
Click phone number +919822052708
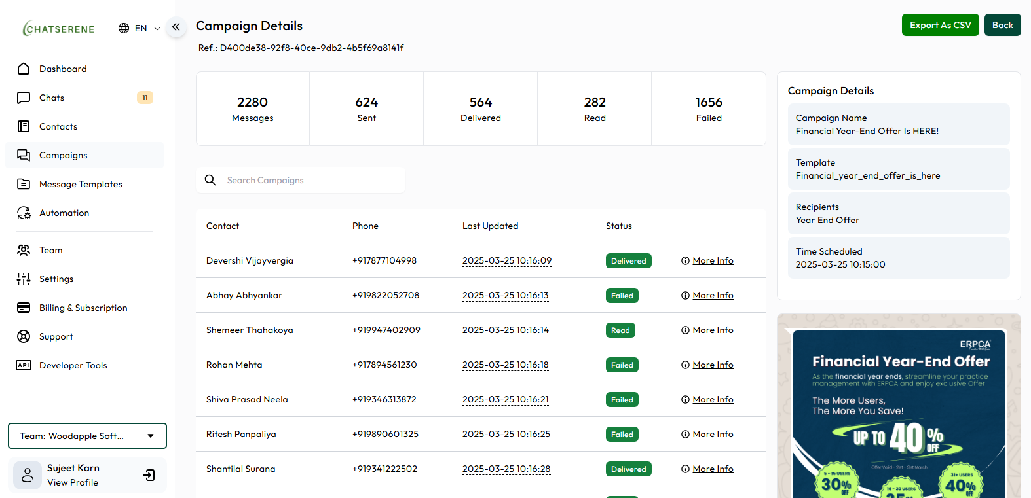[x=386, y=295]
